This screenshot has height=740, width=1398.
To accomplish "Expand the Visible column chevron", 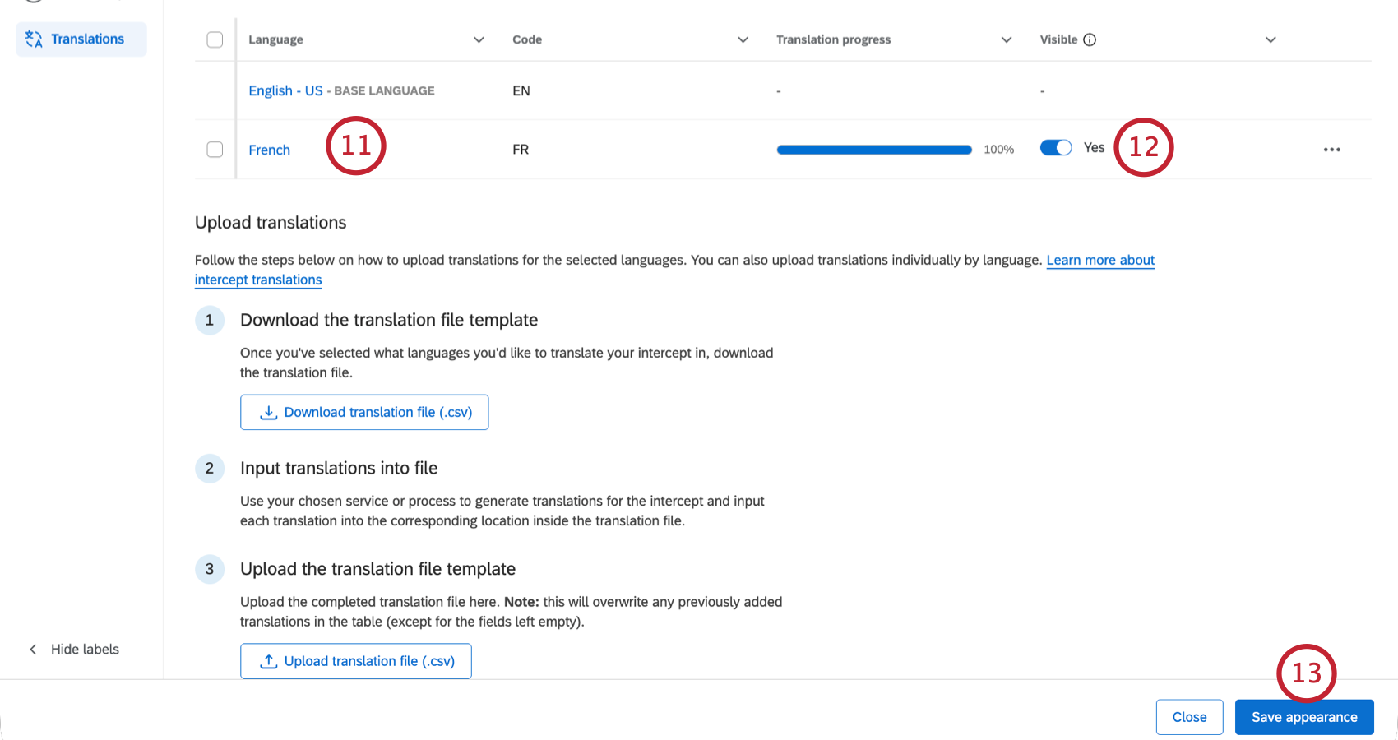I will pyautogui.click(x=1271, y=39).
